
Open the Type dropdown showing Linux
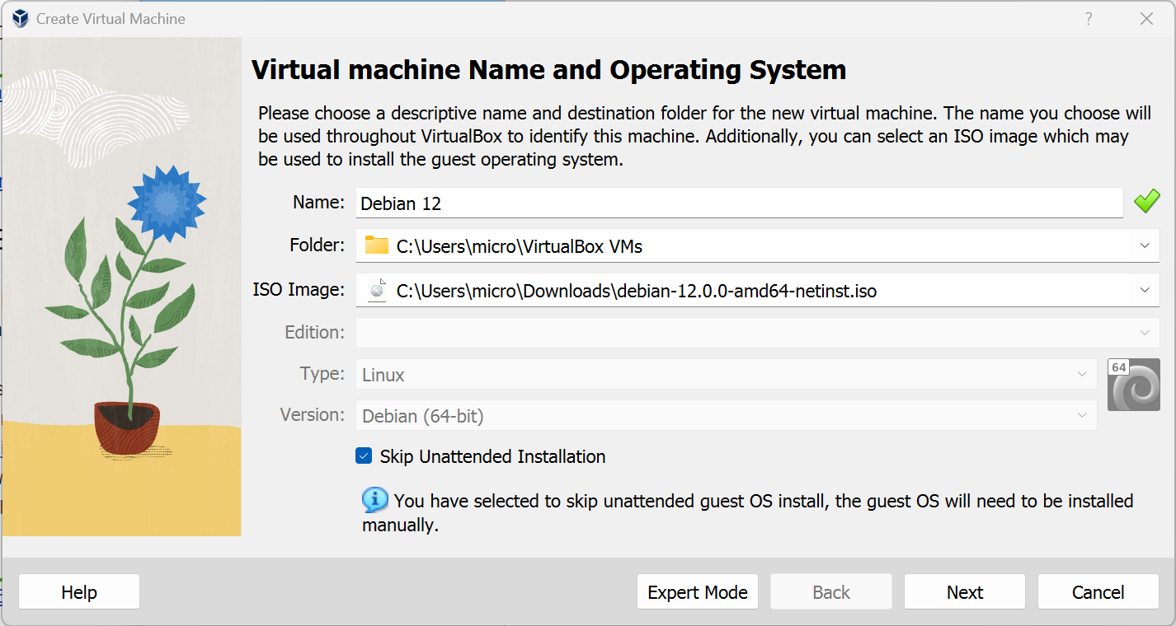pyautogui.click(x=727, y=375)
